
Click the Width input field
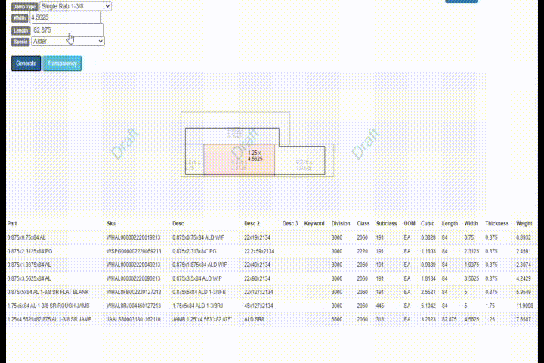(x=66, y=17)
